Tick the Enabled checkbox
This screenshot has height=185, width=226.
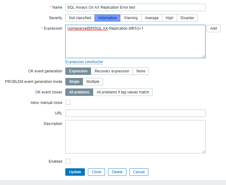(68, 161)
